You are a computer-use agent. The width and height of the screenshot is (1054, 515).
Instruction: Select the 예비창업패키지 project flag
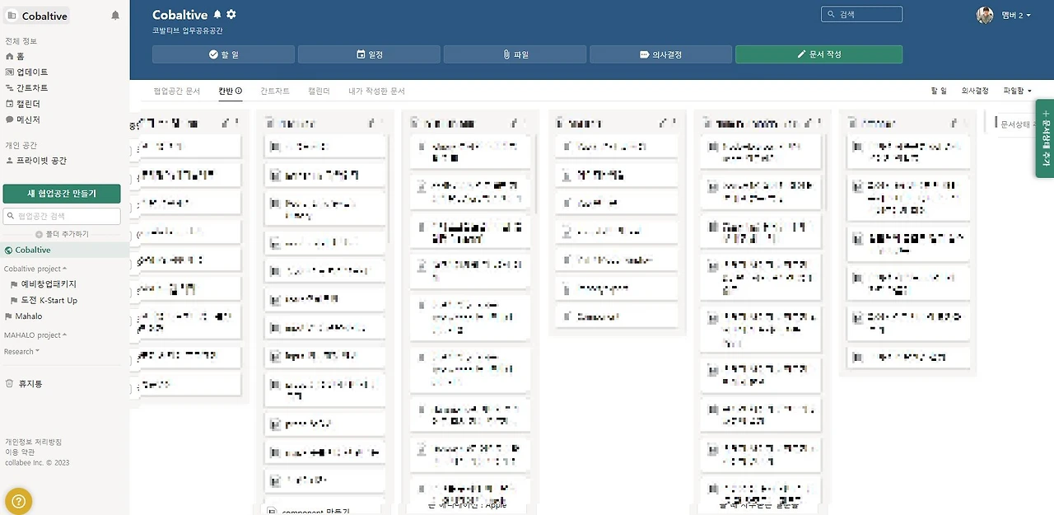pos(45,284)
